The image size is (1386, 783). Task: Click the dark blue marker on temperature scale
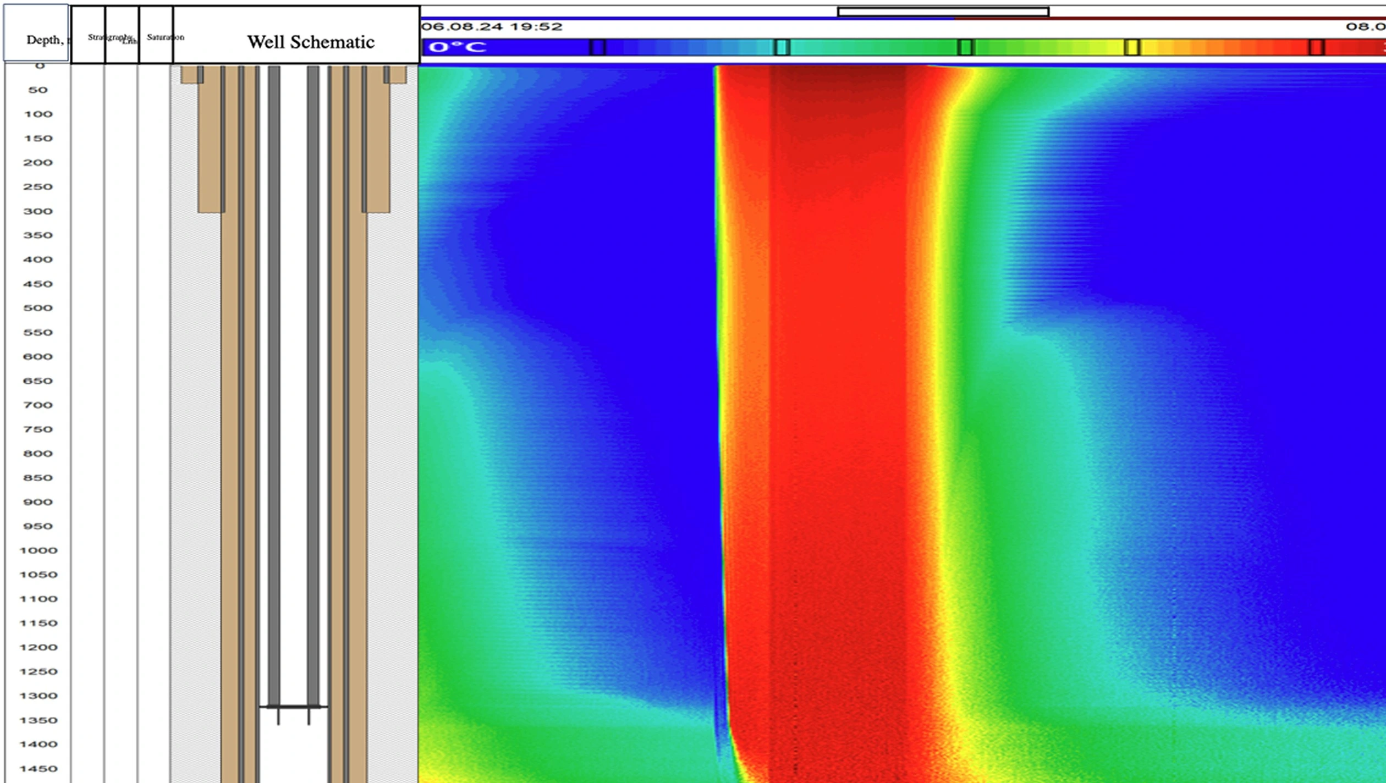tap(597, 47)
